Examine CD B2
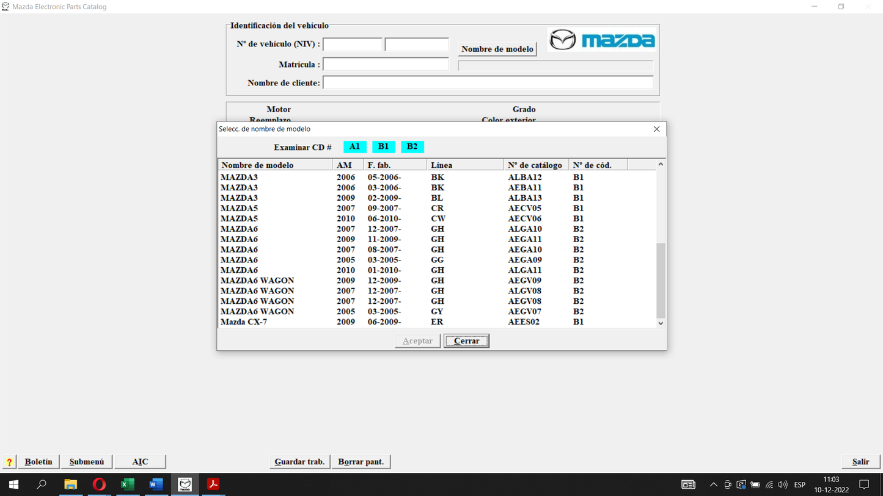The height and width of the screenshot is (496, 883). coord(412,146)
